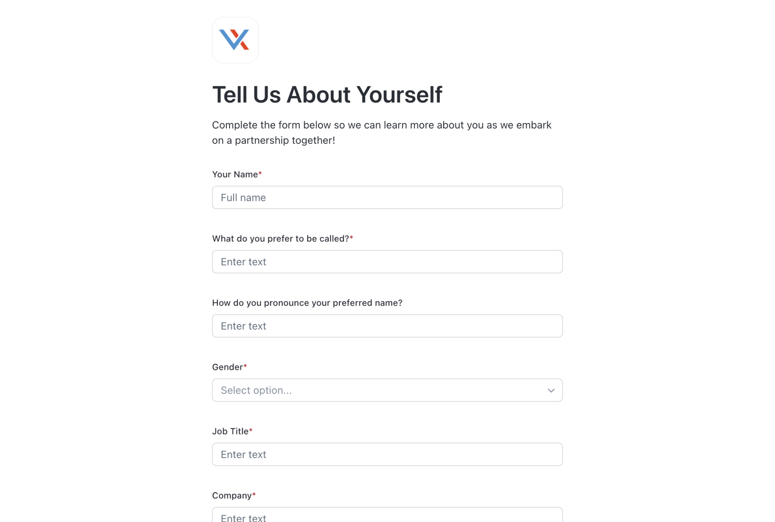This screenshot has height=522, width=775.
Task: Click the red asterisk after Job Title
Action: 251,430
